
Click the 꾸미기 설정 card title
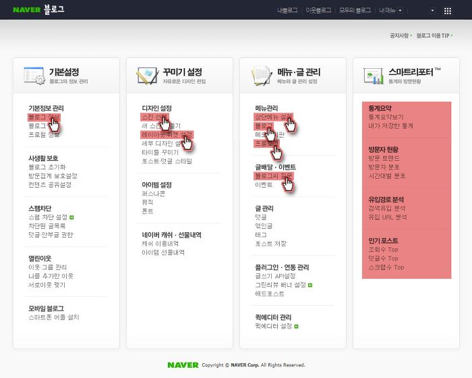182,72
